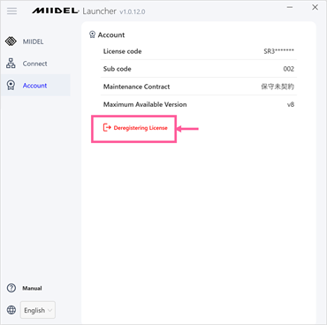Expand the language selector chevron
The image size is (327, 325).
click(49, 310)
